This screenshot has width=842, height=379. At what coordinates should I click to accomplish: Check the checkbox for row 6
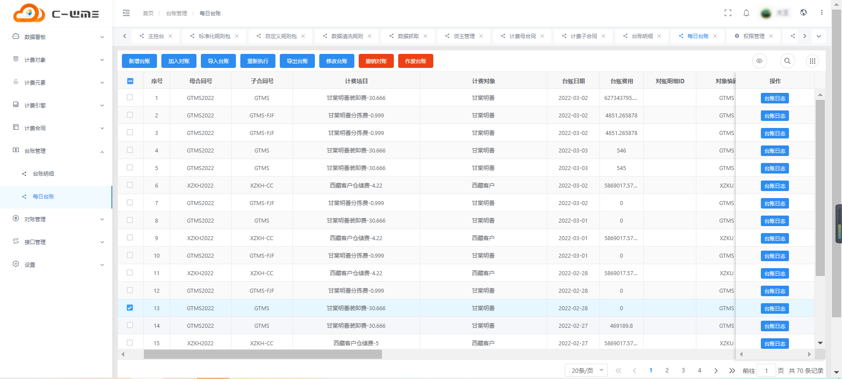point(130,185)
